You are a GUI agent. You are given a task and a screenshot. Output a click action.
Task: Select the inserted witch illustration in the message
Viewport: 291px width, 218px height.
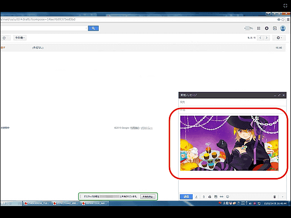(229, 143)
